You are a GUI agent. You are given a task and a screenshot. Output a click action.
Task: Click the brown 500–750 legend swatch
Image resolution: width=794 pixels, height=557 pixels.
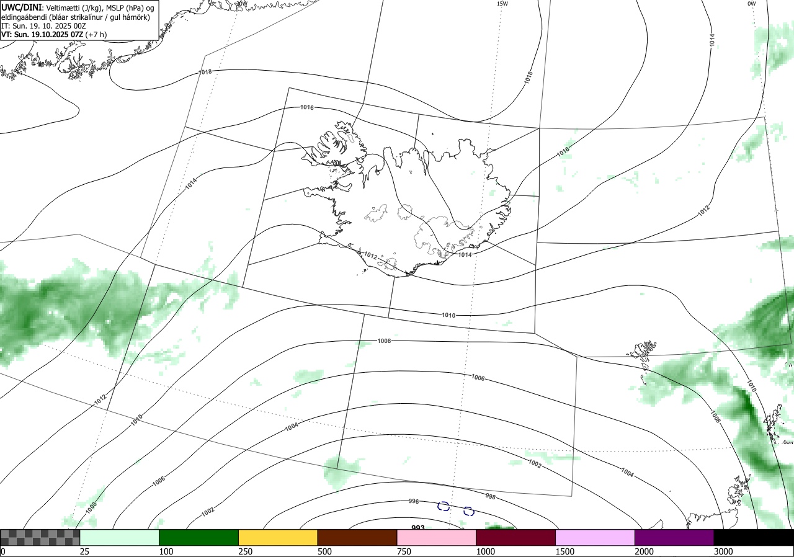coord(357,537)
